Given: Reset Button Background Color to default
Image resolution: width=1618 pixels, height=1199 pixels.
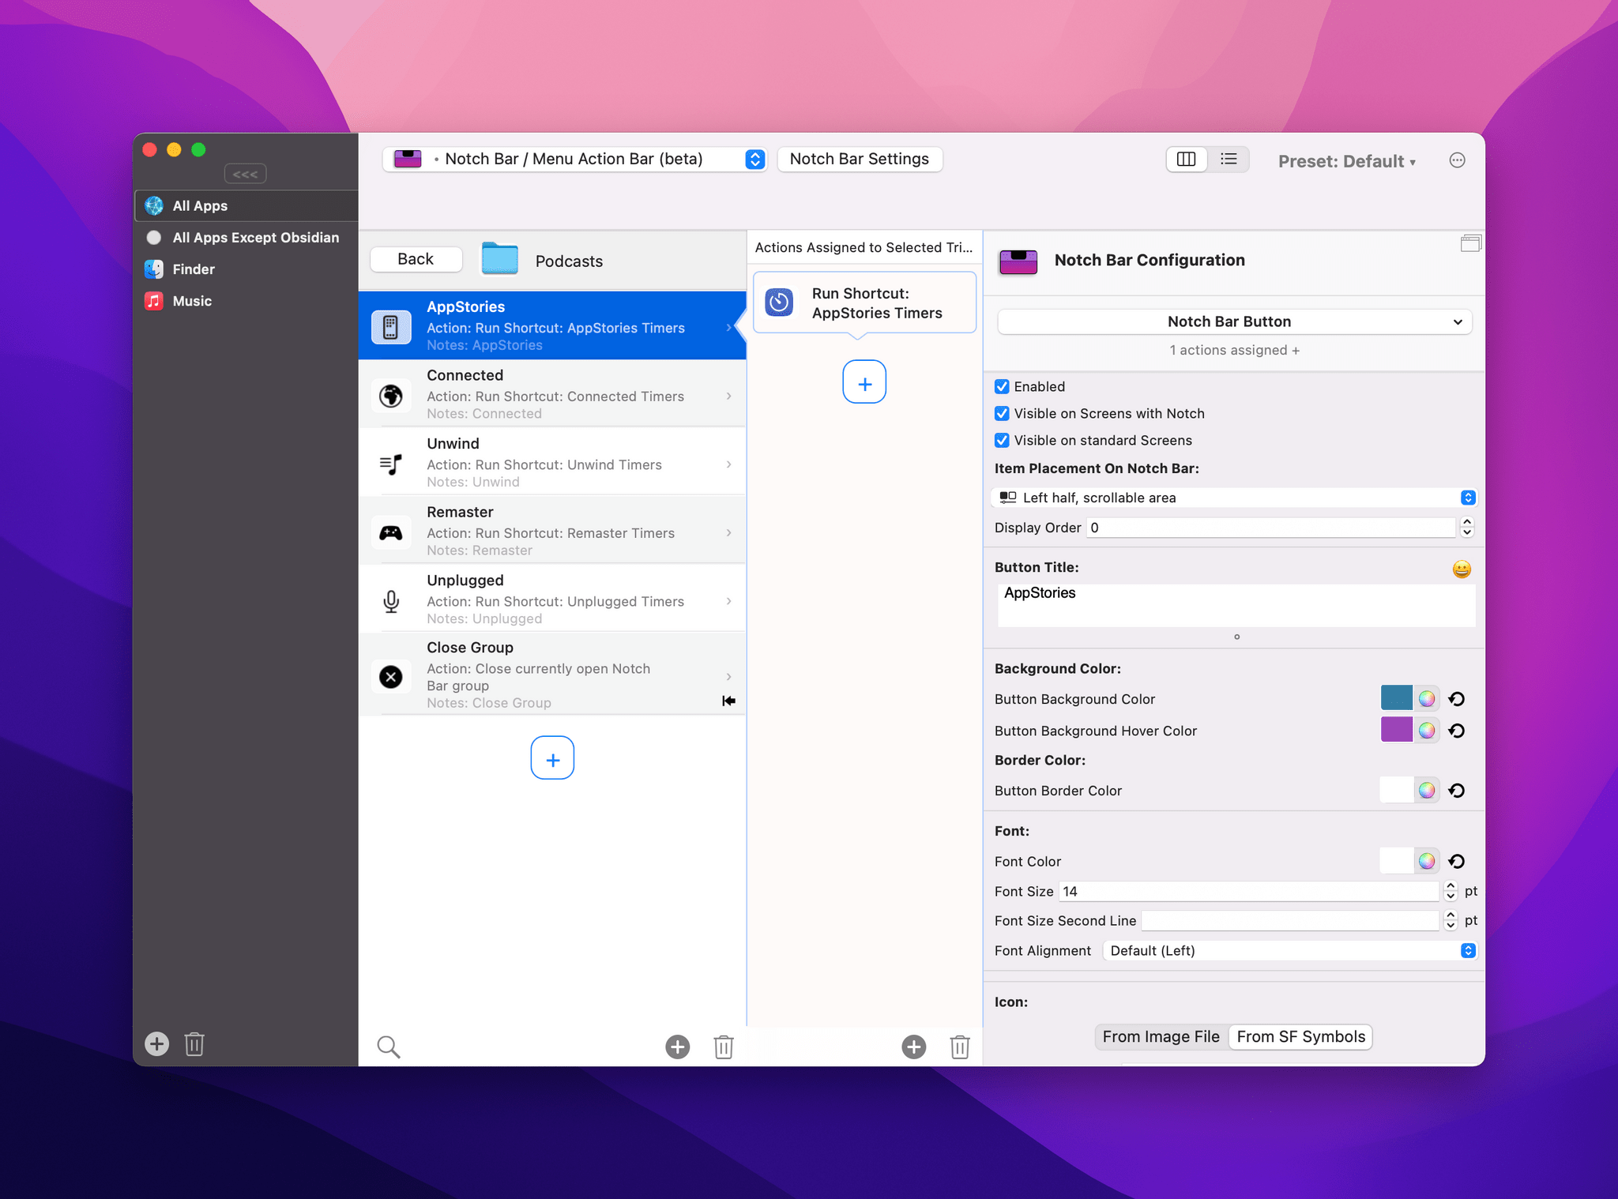Looking at the screenshot, I should coord(1458,699).
